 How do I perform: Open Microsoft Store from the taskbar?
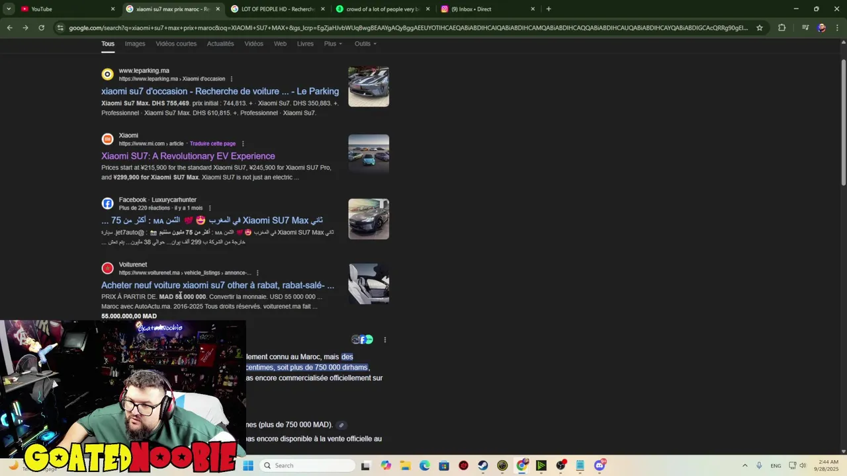[x=444, y=465]
